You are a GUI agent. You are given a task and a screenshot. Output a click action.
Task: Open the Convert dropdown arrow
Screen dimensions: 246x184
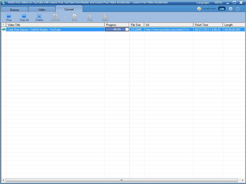[65, 17]
